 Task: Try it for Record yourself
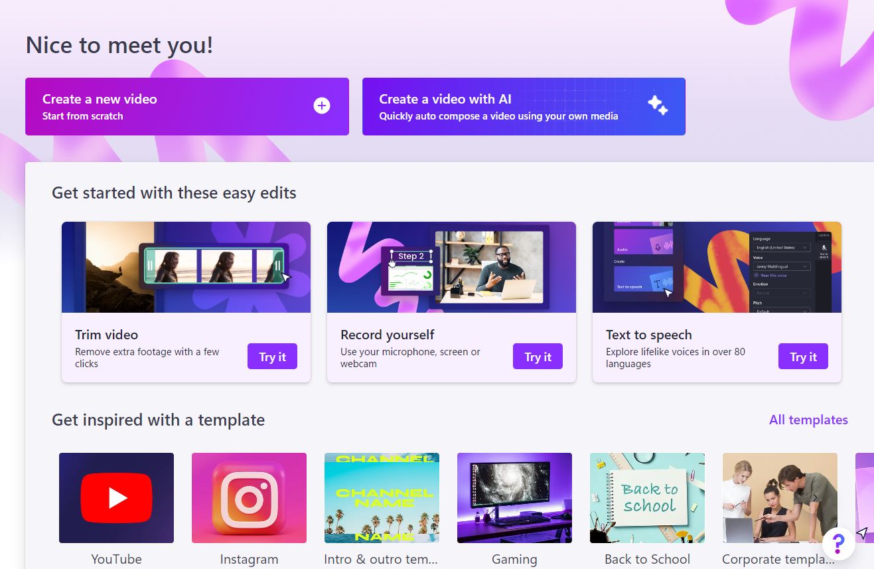click(x=538, y=357)
